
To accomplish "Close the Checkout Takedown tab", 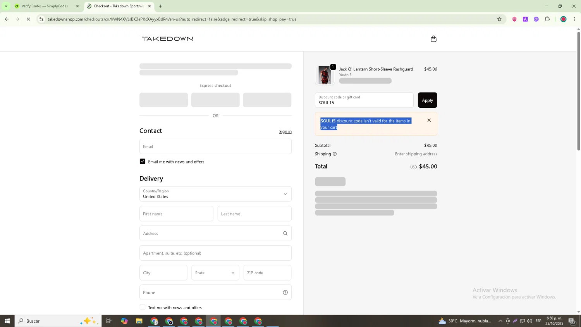I will (150, 6).
